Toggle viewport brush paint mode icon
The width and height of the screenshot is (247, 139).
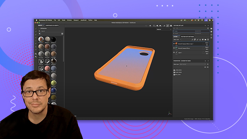click(167, 26)
